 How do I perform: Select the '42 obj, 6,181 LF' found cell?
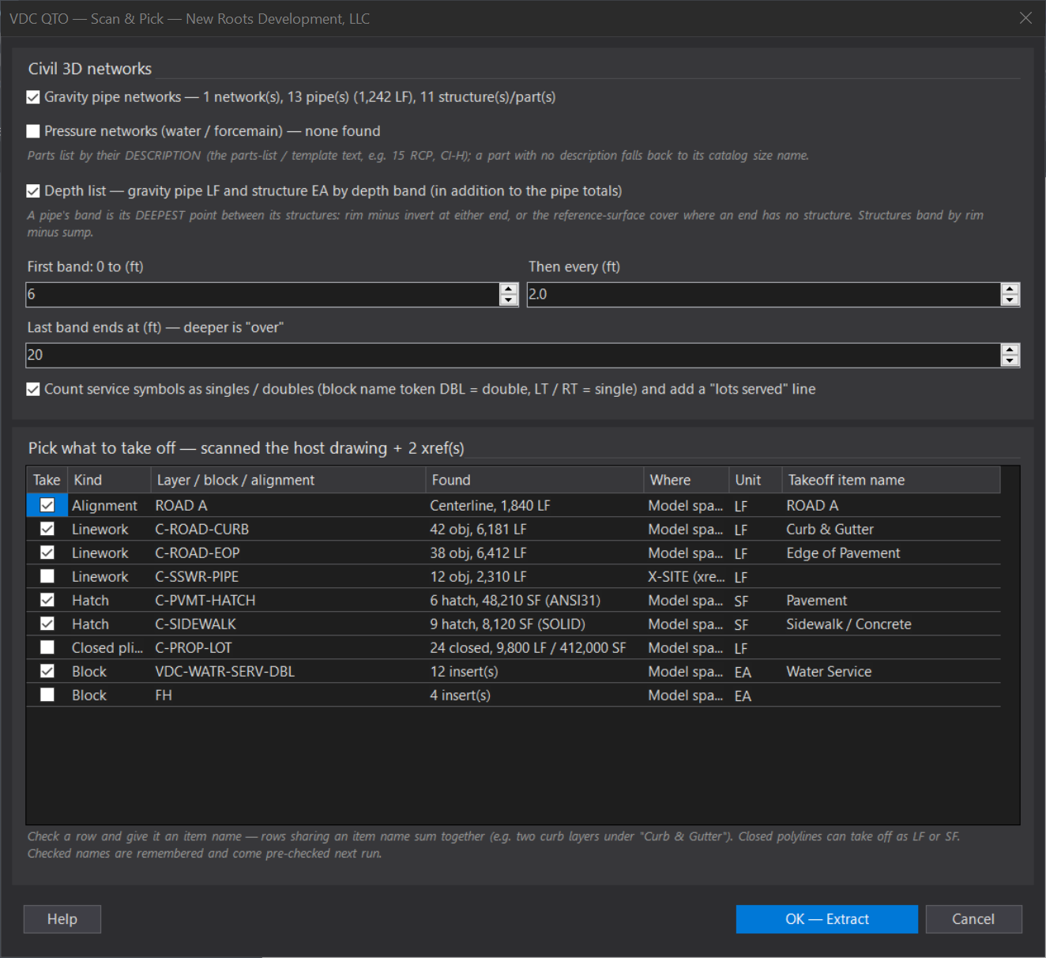coord(535,529)
